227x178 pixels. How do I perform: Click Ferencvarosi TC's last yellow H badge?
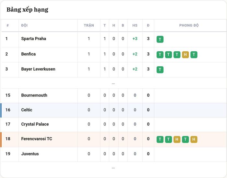tap(194, 139)
